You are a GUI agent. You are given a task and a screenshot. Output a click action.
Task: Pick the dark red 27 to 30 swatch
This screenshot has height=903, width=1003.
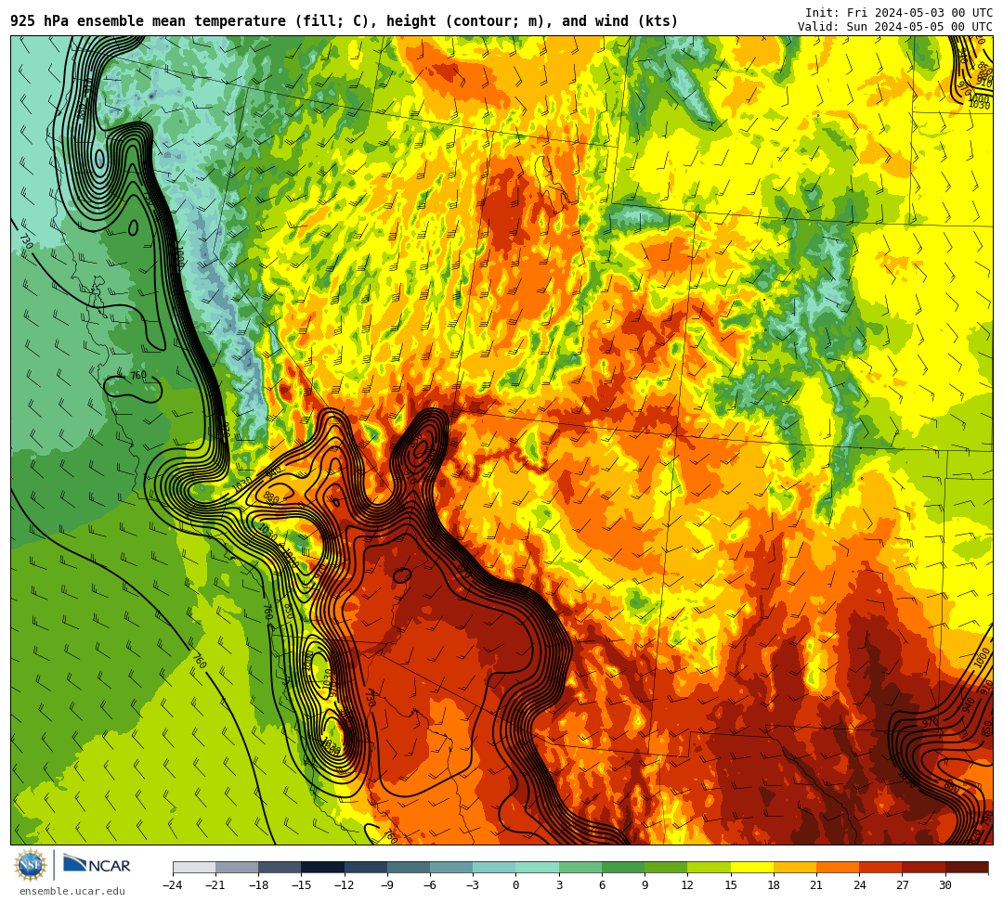(x=924, y=867)
